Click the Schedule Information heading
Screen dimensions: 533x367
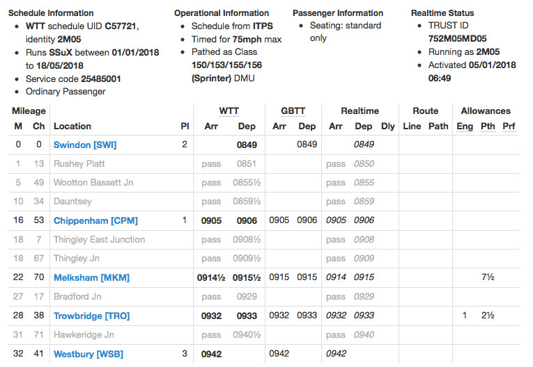tap(51, 13)
